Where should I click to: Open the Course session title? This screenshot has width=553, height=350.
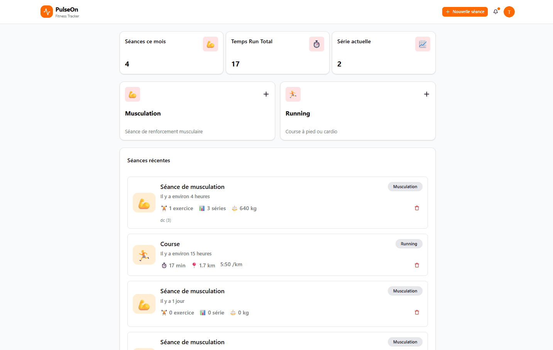(x=170, y=244)
